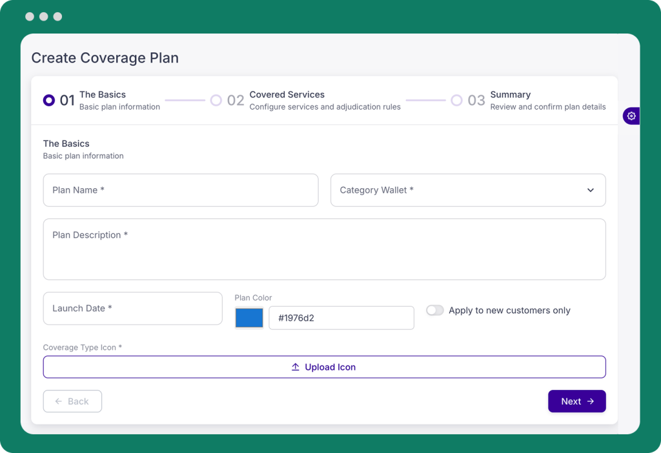Click the arrow icon in Next button

(x=590, y=401)
